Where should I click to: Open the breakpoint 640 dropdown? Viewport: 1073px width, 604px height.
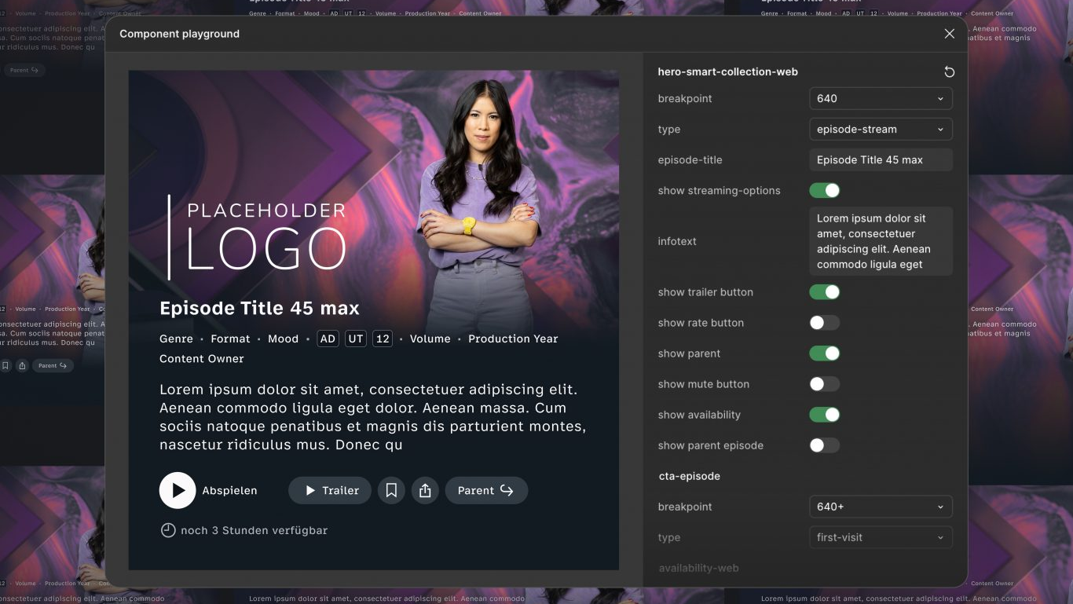point(881,98)
